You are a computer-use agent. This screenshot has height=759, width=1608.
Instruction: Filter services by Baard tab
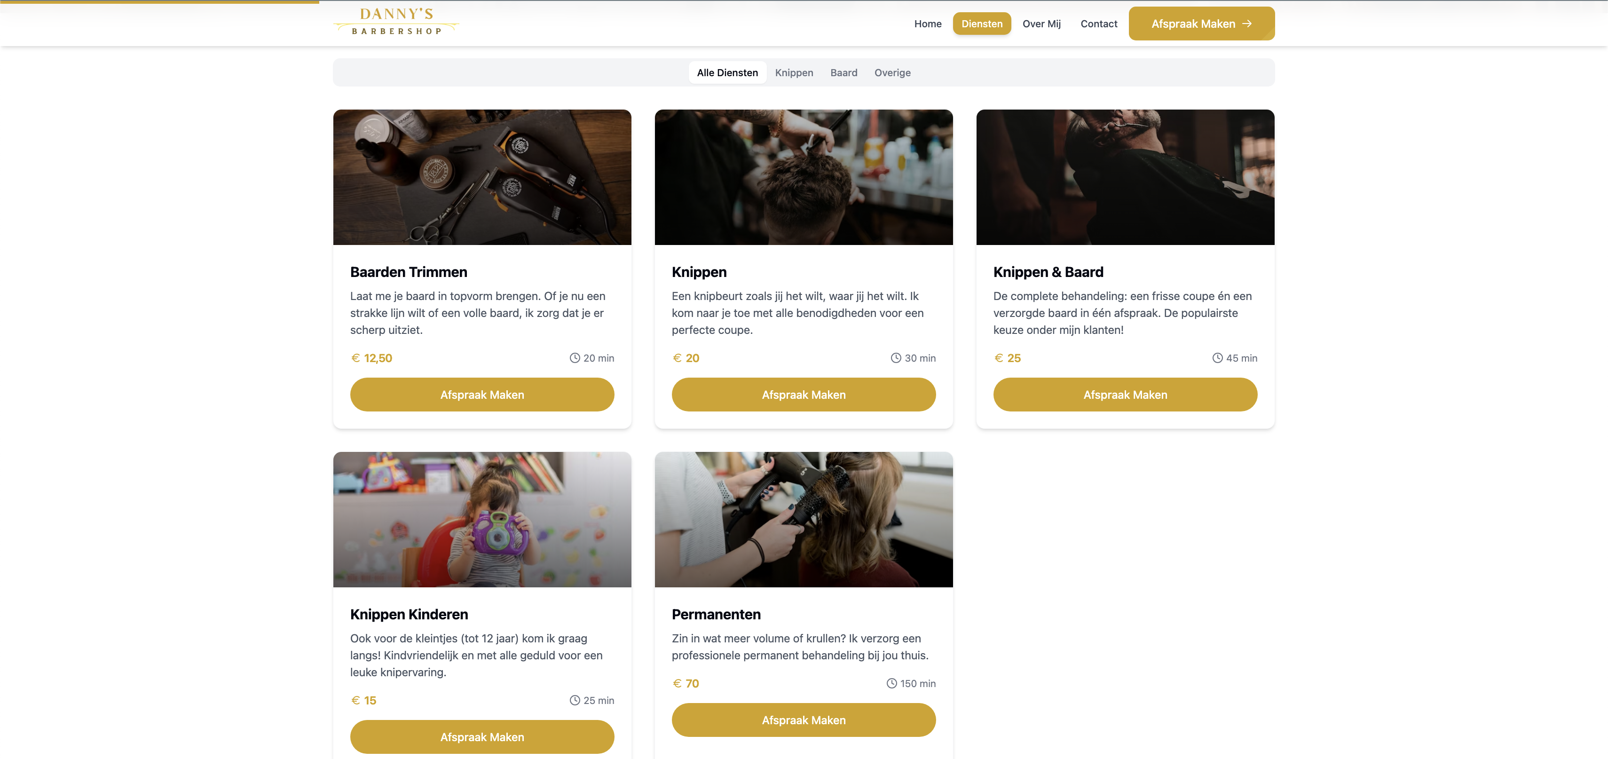coord(843,73)
